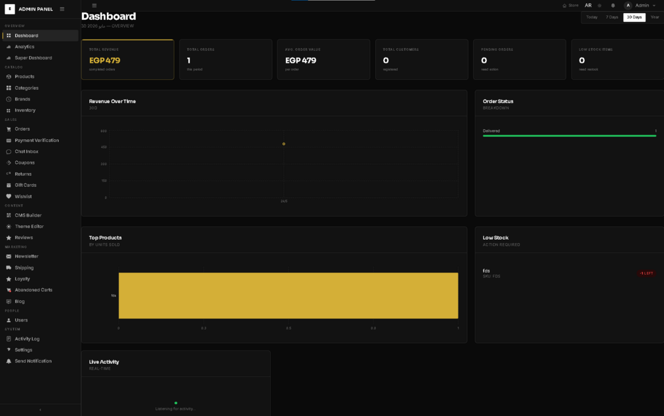This screenshot has width=664, height=416.
Task: Click the Admin avatar circle
Action: 628,5
